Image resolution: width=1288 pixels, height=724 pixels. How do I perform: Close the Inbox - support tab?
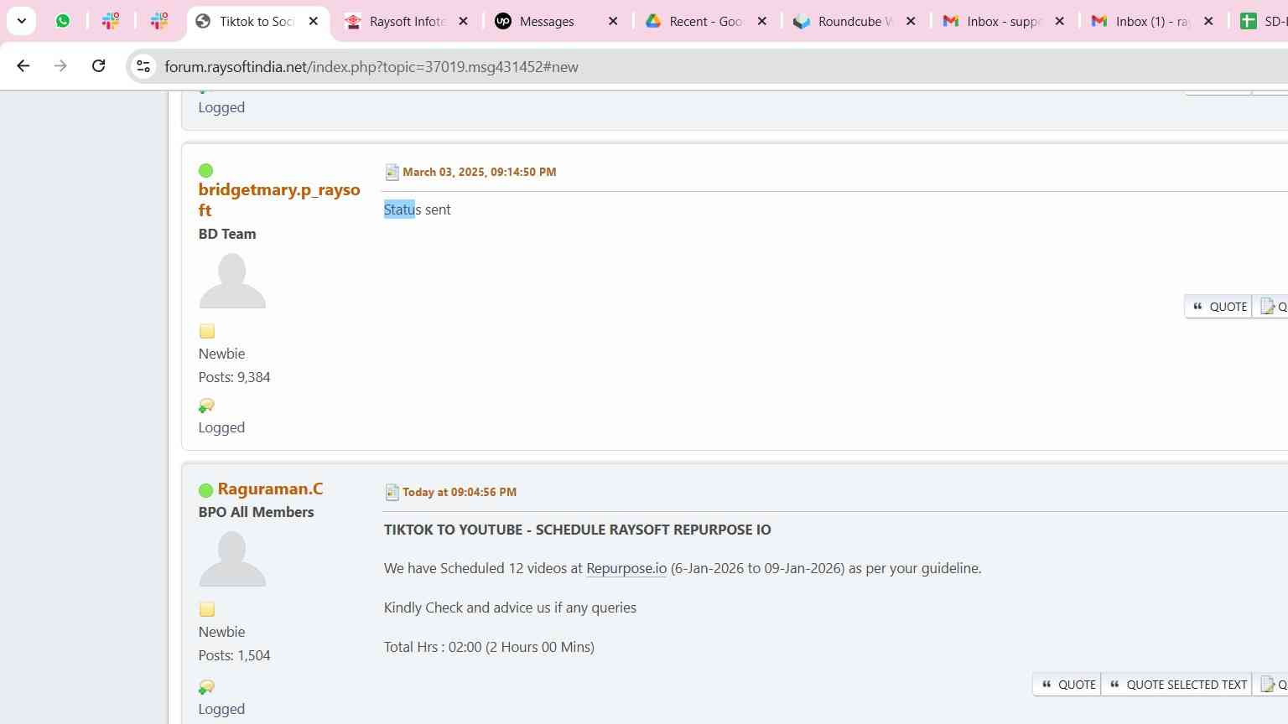tap(1060, 21)
